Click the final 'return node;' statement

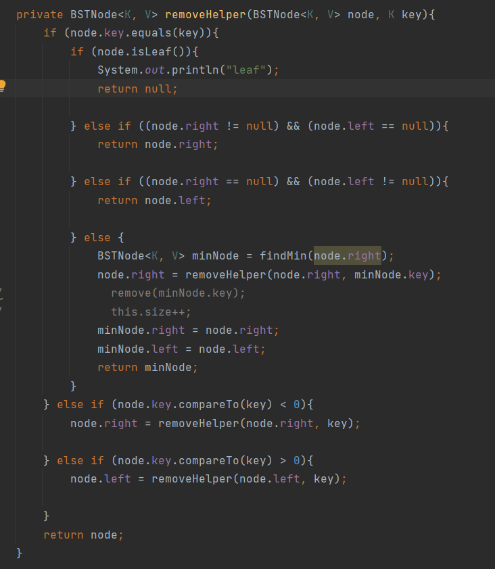[83, 535]
